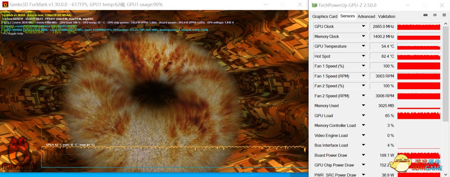The height and width of the screenshot is (177, 450).
Task: Click the Memory Clock value 1400.2 MHz
Action: click(x=383, y=36)
